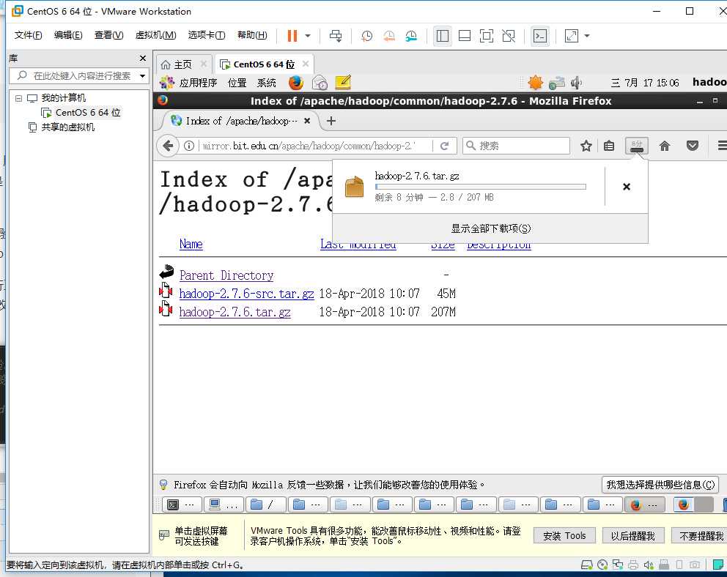Sort listing by Name column link
Image resolution: width=727 pixels, height=577 pixels.
pos(191,244)
